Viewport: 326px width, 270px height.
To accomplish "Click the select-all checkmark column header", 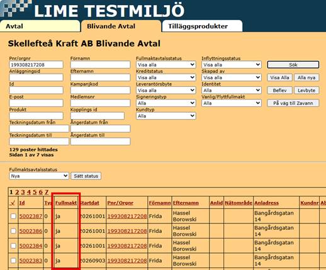I will (13, 203).
